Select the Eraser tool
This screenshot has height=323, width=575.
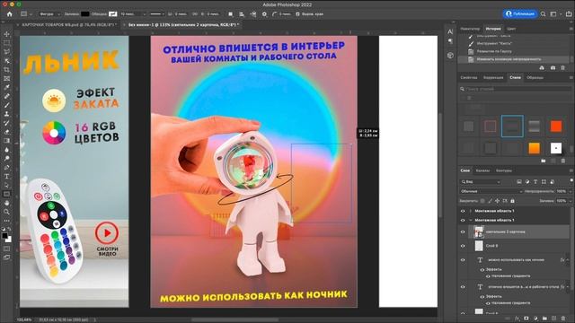(x=6, y=132)
